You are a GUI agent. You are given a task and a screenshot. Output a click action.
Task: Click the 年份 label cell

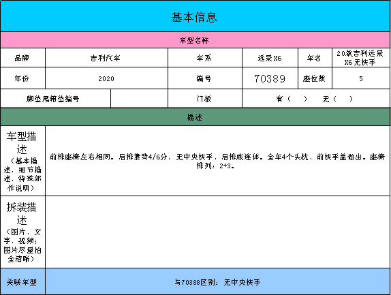point(22,78)
